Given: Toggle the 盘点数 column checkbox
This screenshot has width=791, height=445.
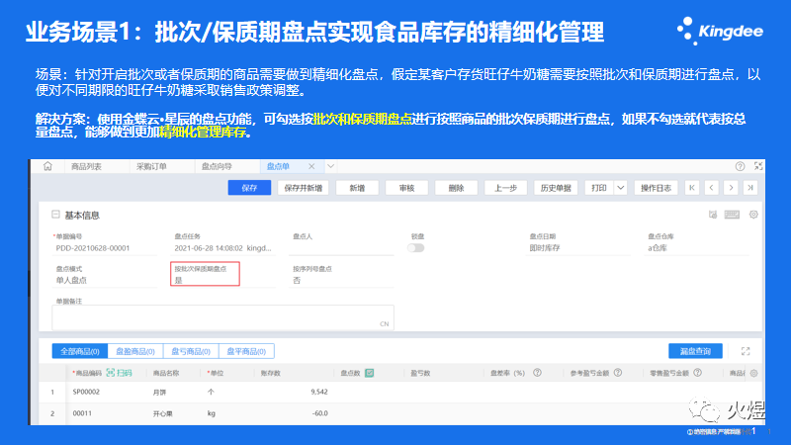Looking at the screenshot, I should (369, 373).
